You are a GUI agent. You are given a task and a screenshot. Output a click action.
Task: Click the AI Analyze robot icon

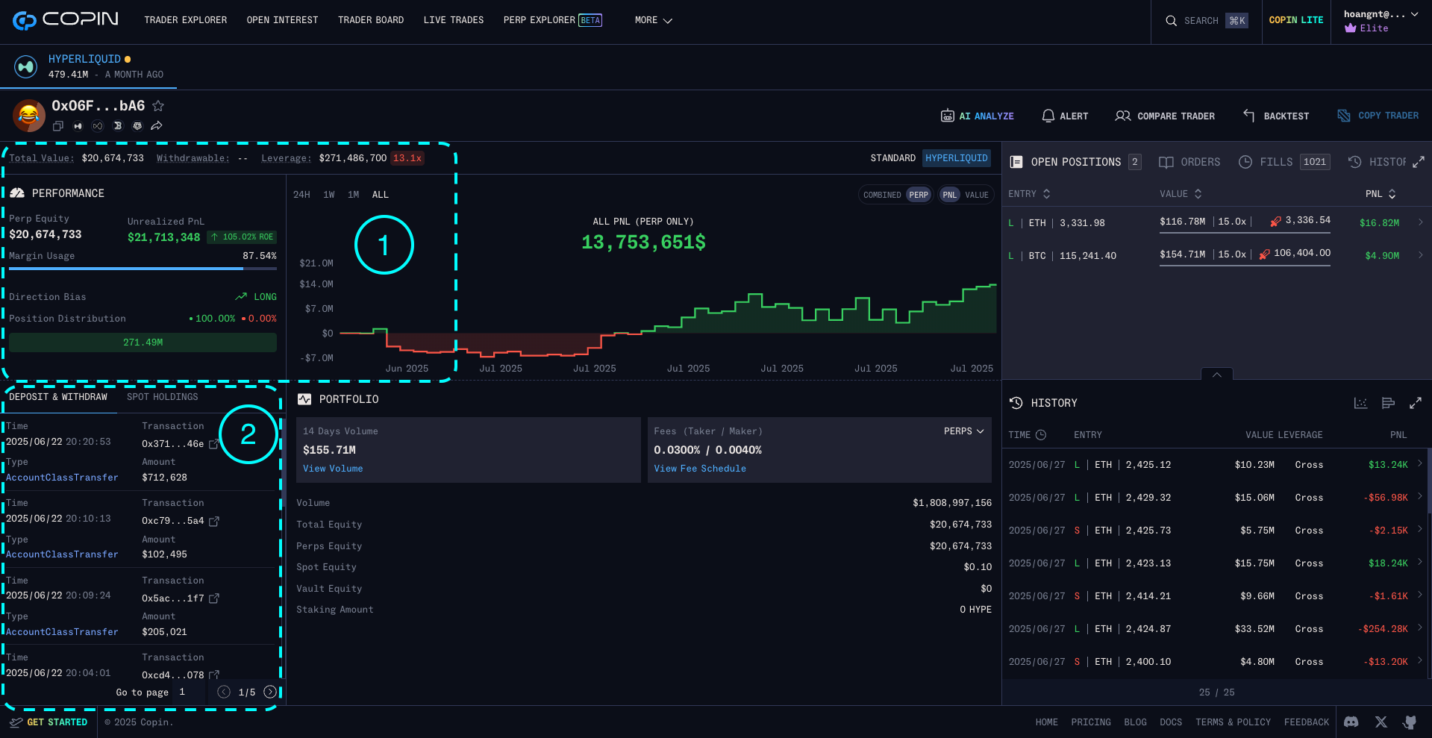tap(948, 116)
